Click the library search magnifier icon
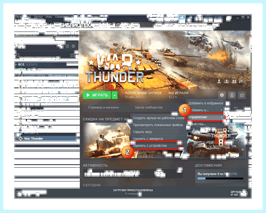This screenshot has width=266, height=213. point(18,55)
